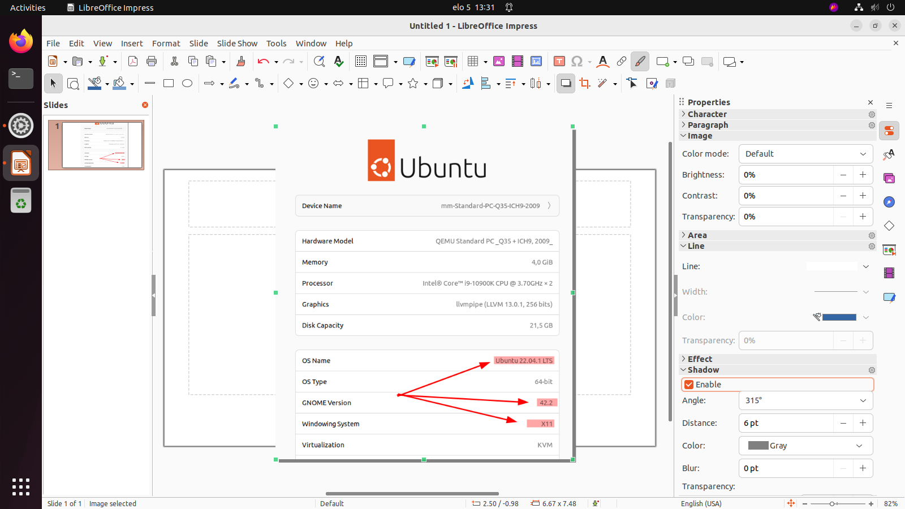Screen dimensions: 905x509
Task: Increase shadow Distance with plus button
Action: pos(863,423)
